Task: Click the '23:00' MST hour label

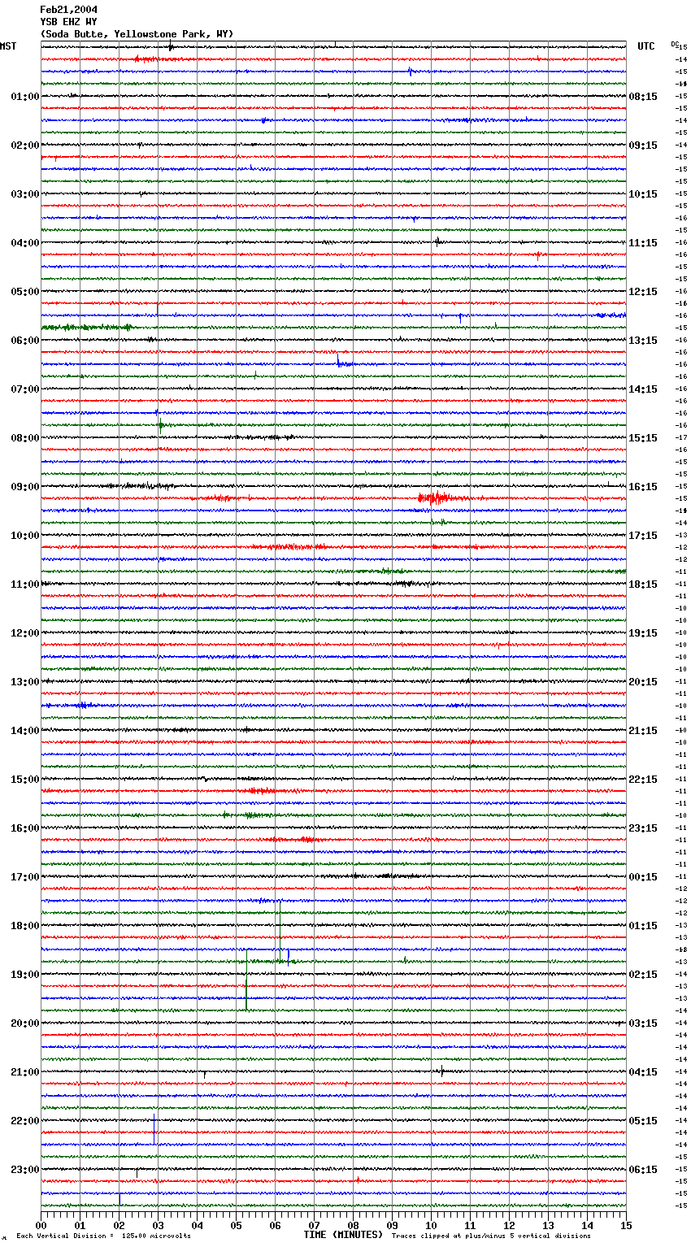Action: click(x=25, y=1170)
